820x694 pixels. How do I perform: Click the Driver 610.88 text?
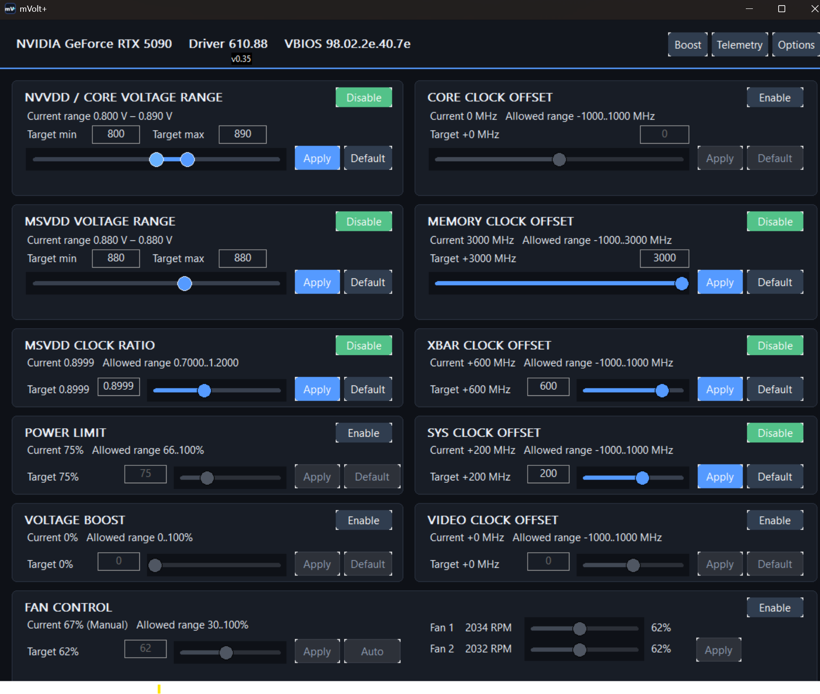coord(228,44)
